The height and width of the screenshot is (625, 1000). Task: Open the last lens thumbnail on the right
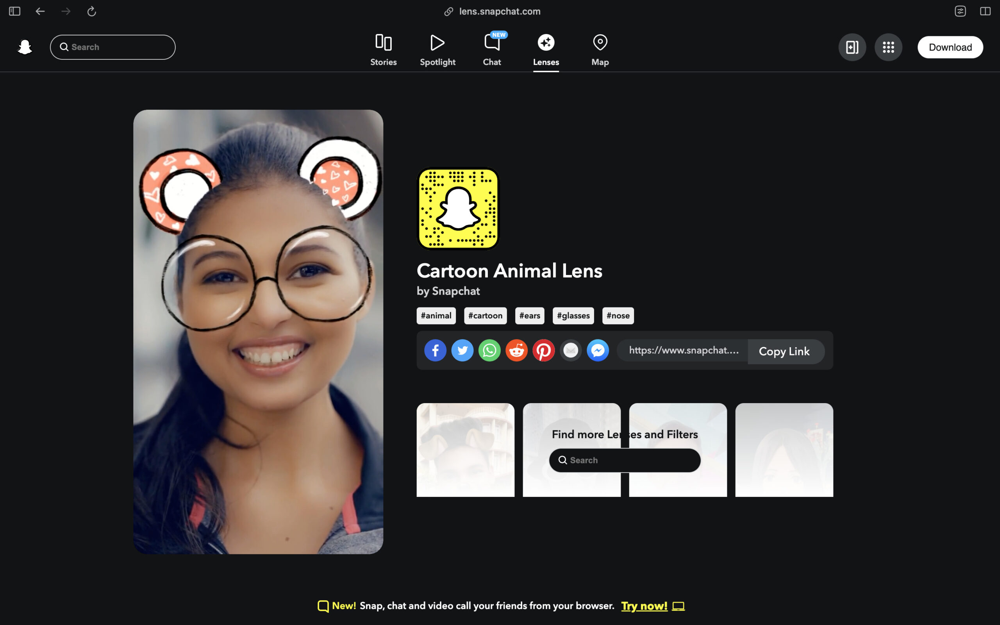pyautogui.click(x=784, y=450)
